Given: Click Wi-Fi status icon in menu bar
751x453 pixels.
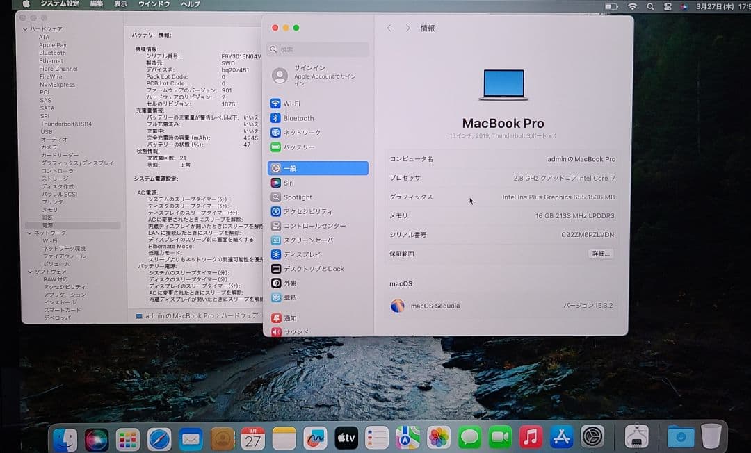Looking at the screenshot, I should (x=632, y=6).
